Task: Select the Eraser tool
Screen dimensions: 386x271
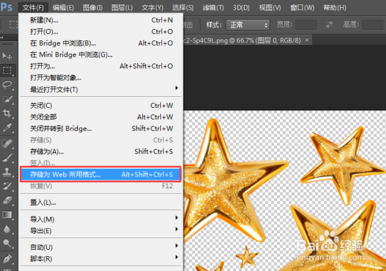Action: tap(7, 200)
